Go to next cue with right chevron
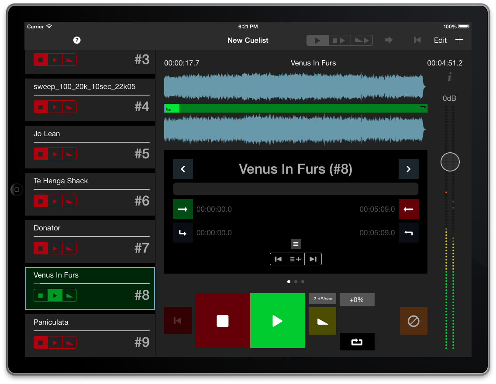 pyautogui.click(x=408, y=169)
